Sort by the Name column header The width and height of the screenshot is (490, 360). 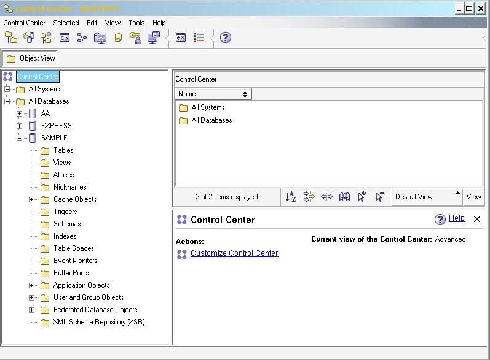(x=213, y=94)
